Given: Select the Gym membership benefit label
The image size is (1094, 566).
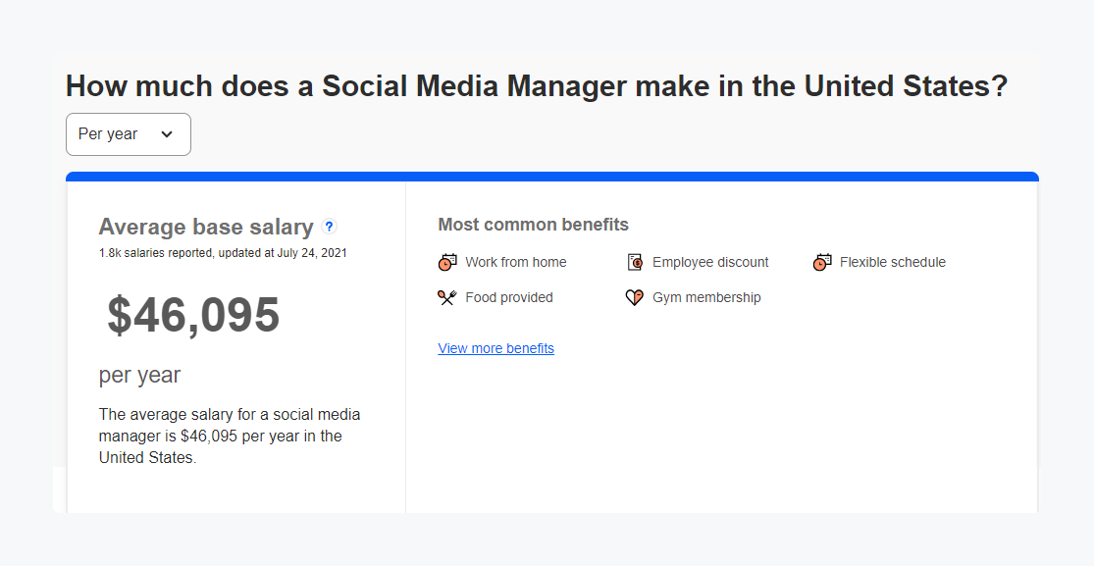Looking at the screenshot, I should click(706, 297).
